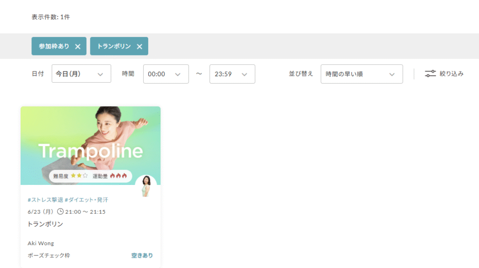
Task: Click the 難易度 star rating
Action: click(x=79, y=176)
